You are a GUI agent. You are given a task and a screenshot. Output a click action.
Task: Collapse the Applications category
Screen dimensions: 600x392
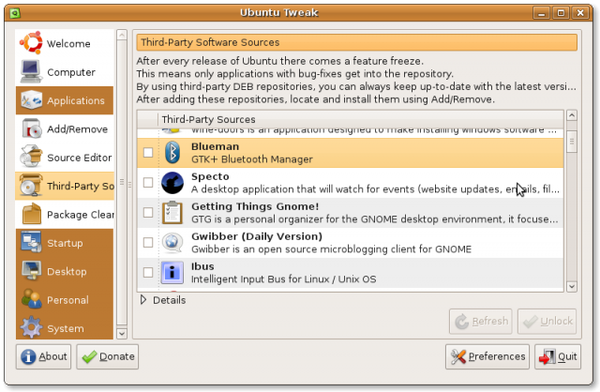[x=65, y=100]
